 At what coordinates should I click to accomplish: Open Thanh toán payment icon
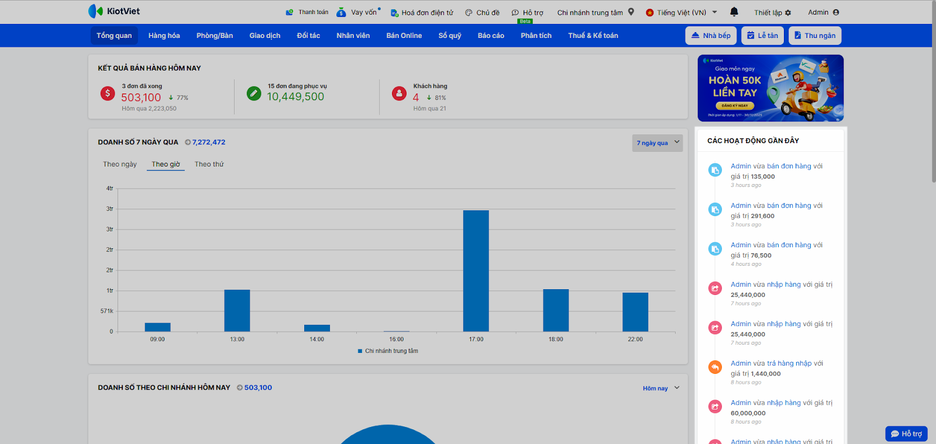point(290,12)
